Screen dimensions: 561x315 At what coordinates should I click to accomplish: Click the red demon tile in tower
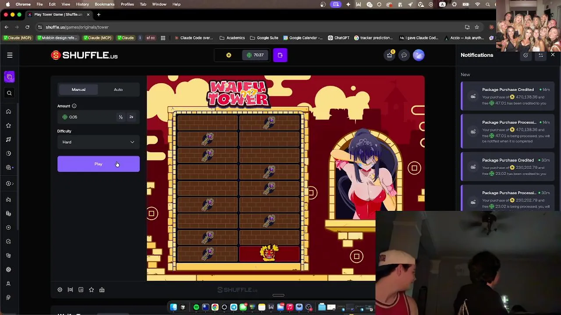269,253
